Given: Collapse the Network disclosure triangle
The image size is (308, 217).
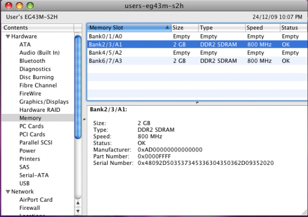Looking at the screenshot, I should click(8, 192).
